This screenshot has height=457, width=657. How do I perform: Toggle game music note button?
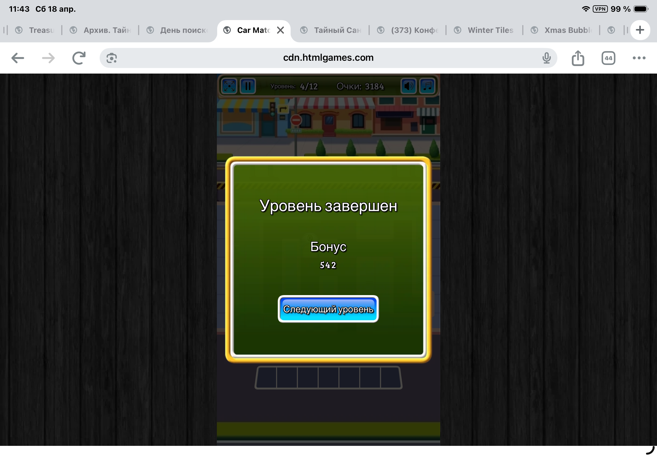[427, 86]
